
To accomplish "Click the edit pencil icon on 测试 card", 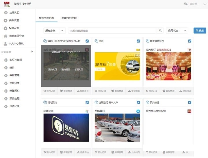I will (x=138, y=41).
